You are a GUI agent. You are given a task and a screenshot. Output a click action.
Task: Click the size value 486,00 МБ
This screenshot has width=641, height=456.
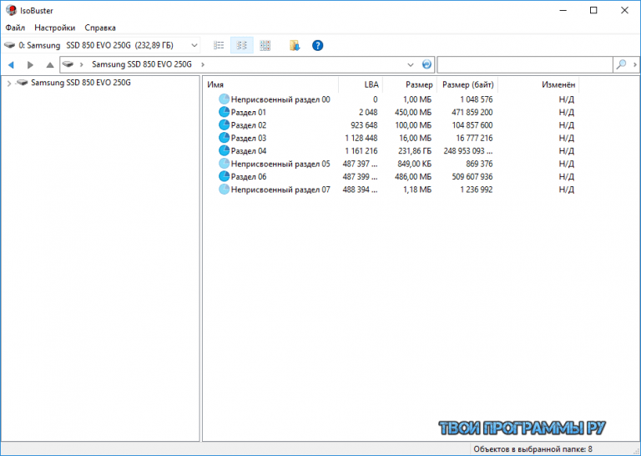[x=413, y=177]
